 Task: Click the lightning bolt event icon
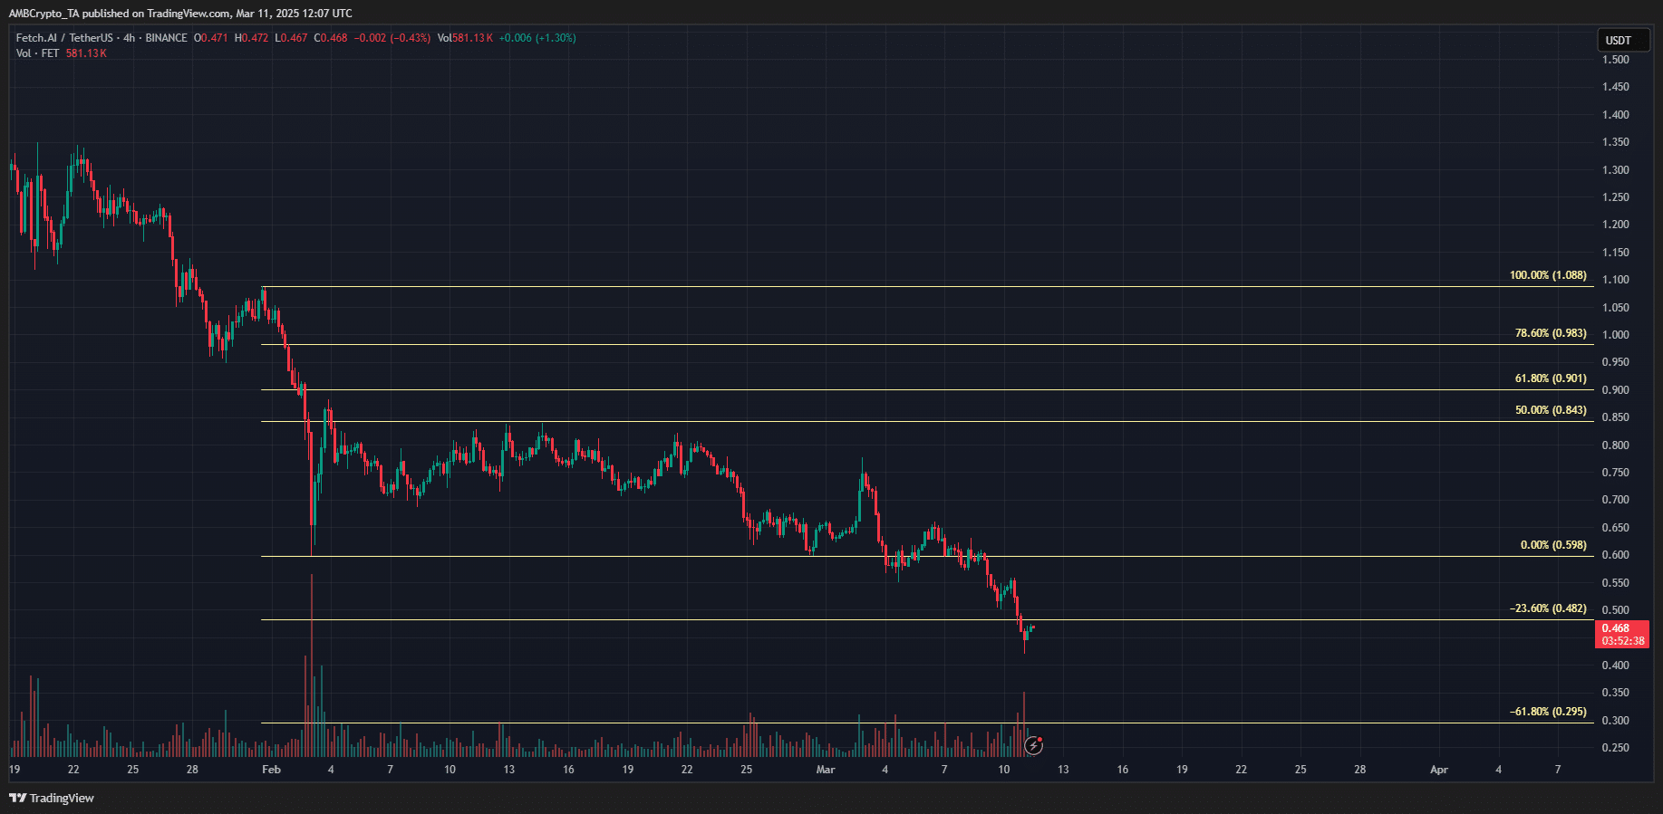[x=1033, y=746]
